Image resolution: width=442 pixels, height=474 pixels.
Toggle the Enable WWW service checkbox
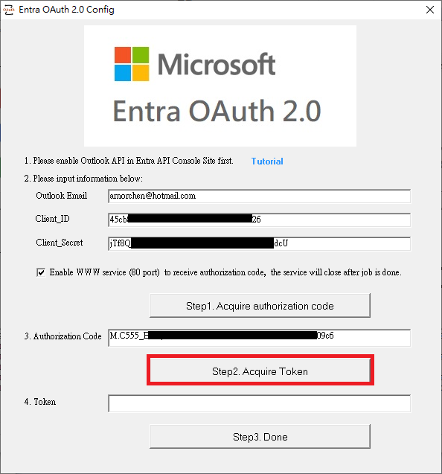(x=41, y=272)
